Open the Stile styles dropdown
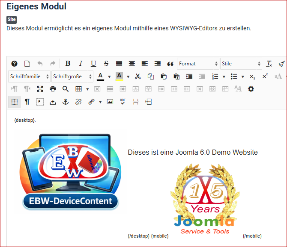This screenshot has width=287, height=247. coord(241,64)
